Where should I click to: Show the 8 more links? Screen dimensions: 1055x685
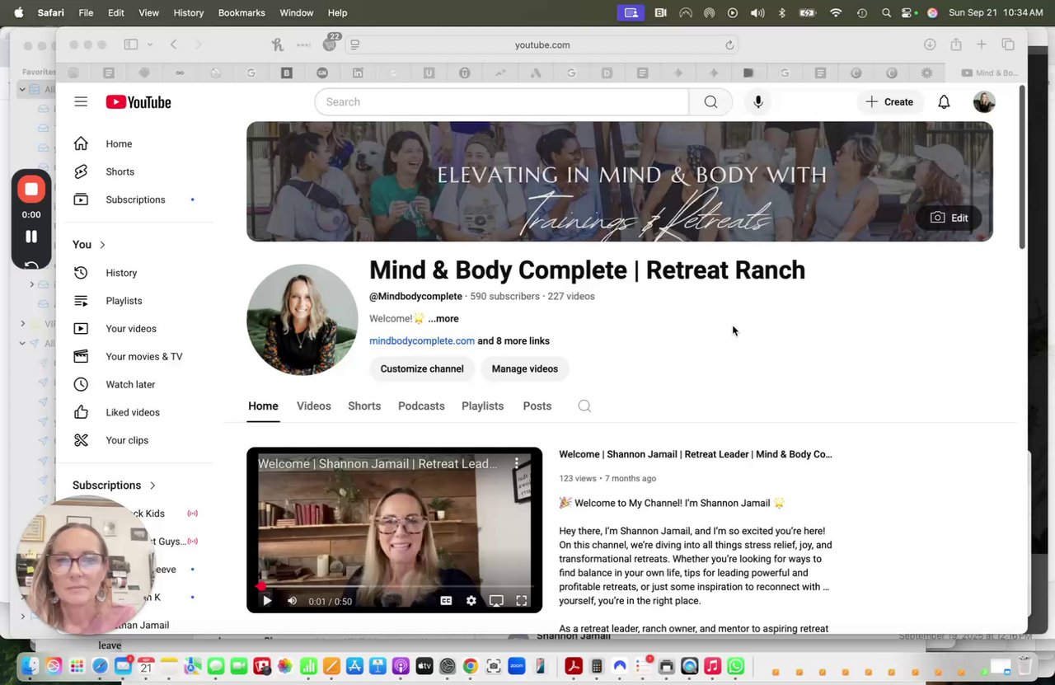pyautogui.click(x=513, y=341)
